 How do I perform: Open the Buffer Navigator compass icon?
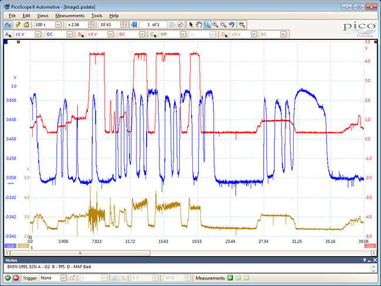(180, 25)
